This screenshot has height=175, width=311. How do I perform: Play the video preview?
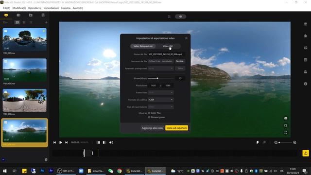pos(61,142)
